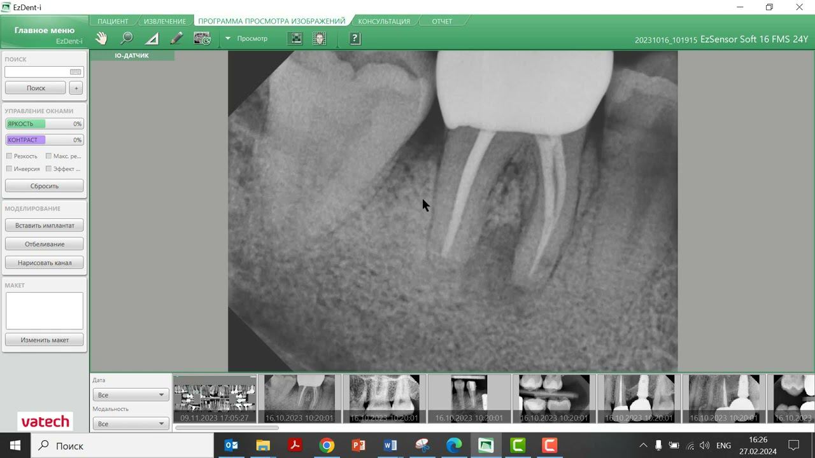Open PowerPoint from the taskbar
This screenshot has height=458, width=815.
pos(358,445)
